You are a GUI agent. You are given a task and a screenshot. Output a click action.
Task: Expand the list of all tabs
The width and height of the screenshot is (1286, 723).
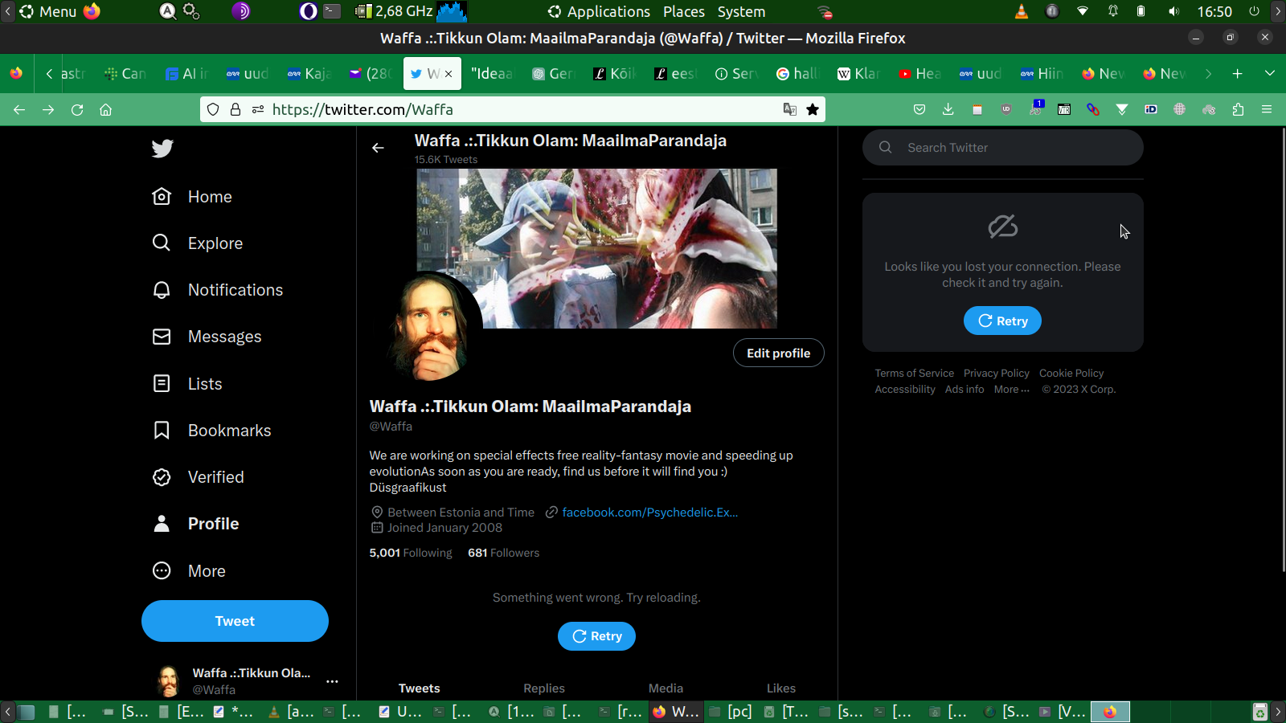pyautogui.click(x=1270, y=73)
